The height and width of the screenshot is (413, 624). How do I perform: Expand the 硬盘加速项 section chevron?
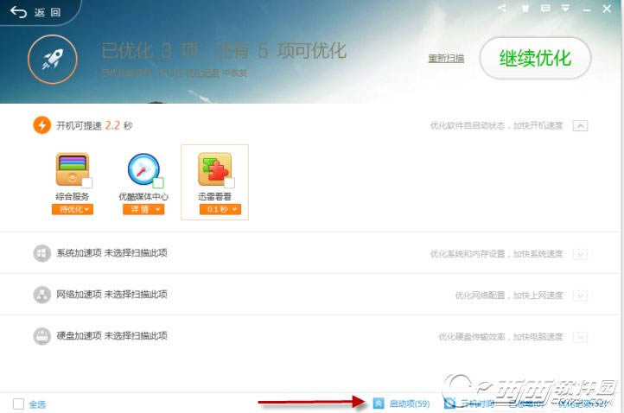[x=580, y=337]
